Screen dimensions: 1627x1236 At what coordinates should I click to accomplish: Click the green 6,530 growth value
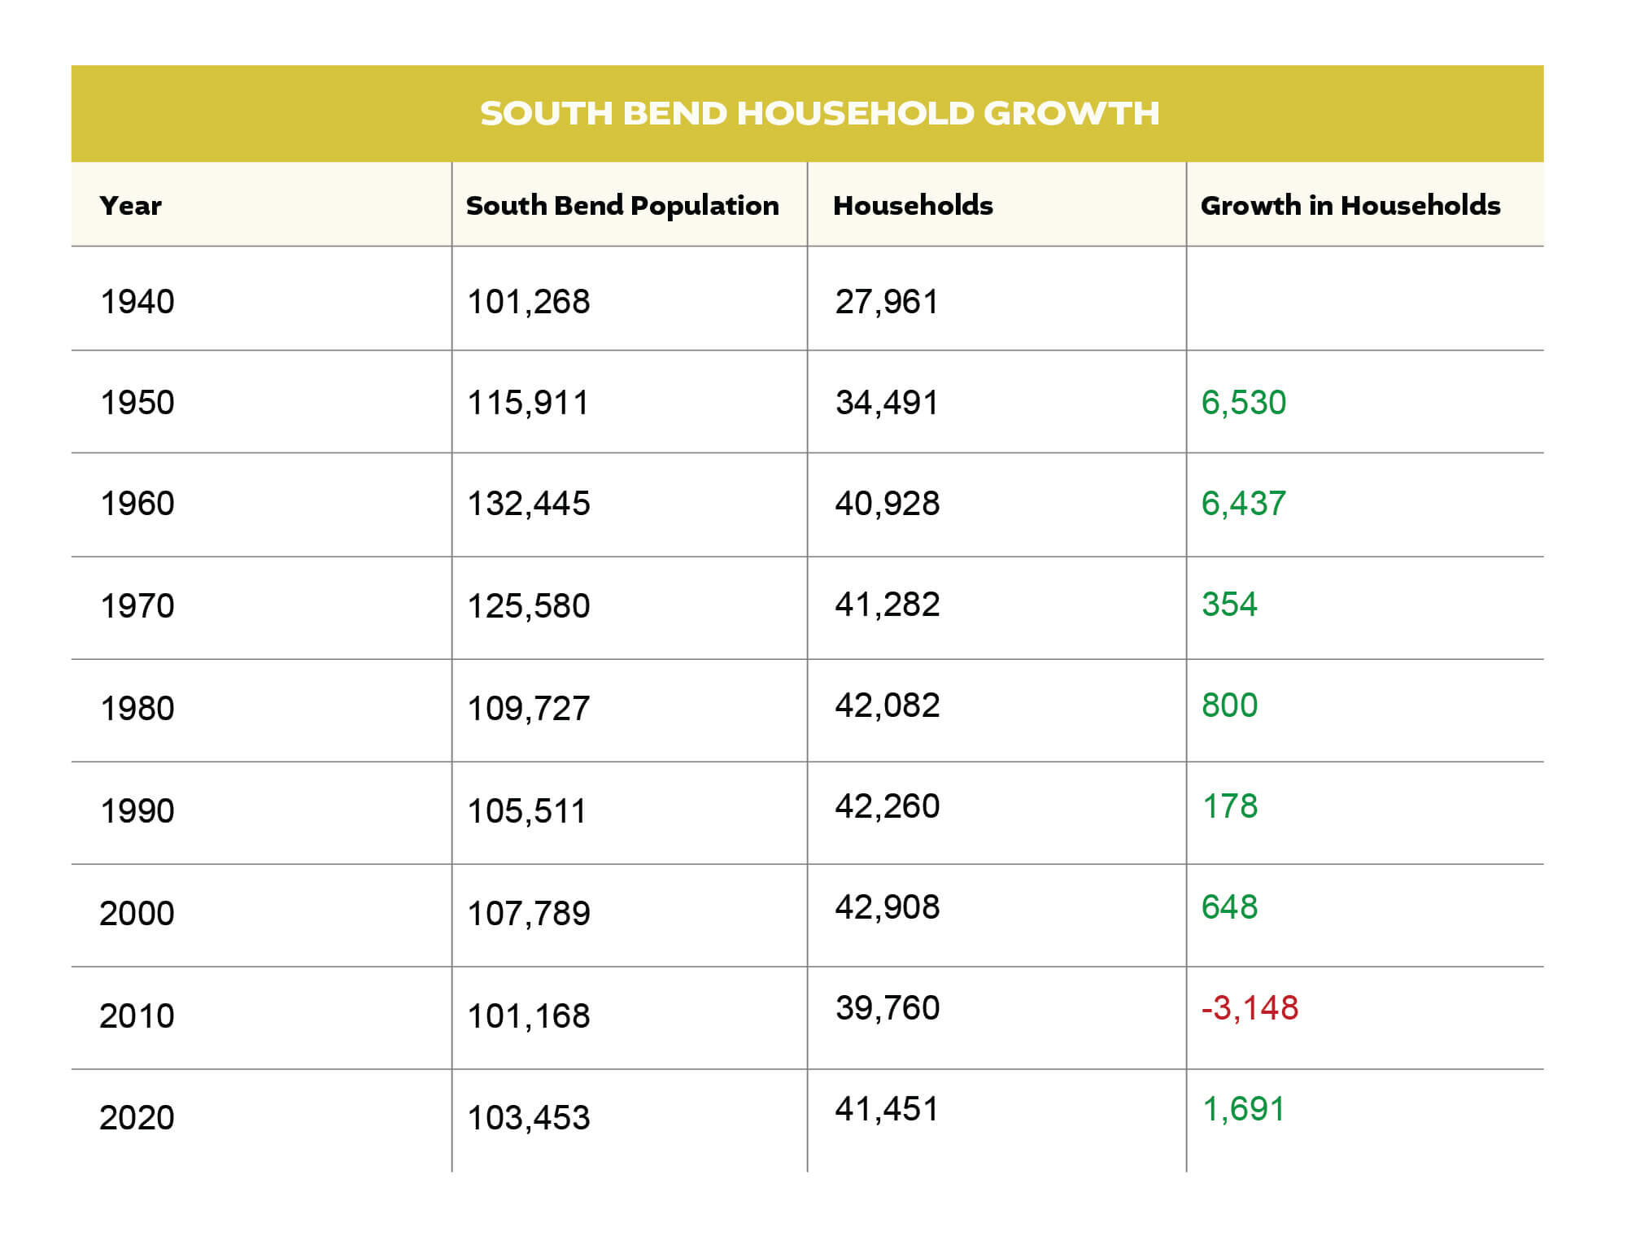point(1243,403)
